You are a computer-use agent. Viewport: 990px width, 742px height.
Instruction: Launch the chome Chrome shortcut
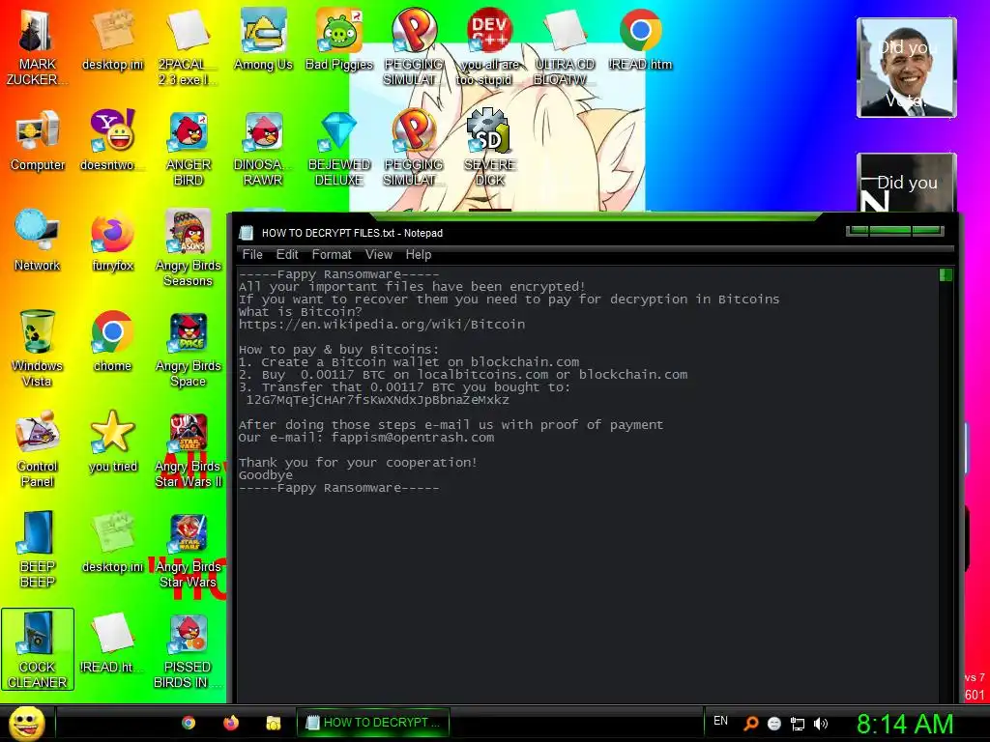pyautogui.click(x=112, y=341)
